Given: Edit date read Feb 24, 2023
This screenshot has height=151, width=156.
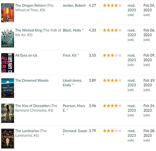Looking at the screenshot, I should 147,115.
